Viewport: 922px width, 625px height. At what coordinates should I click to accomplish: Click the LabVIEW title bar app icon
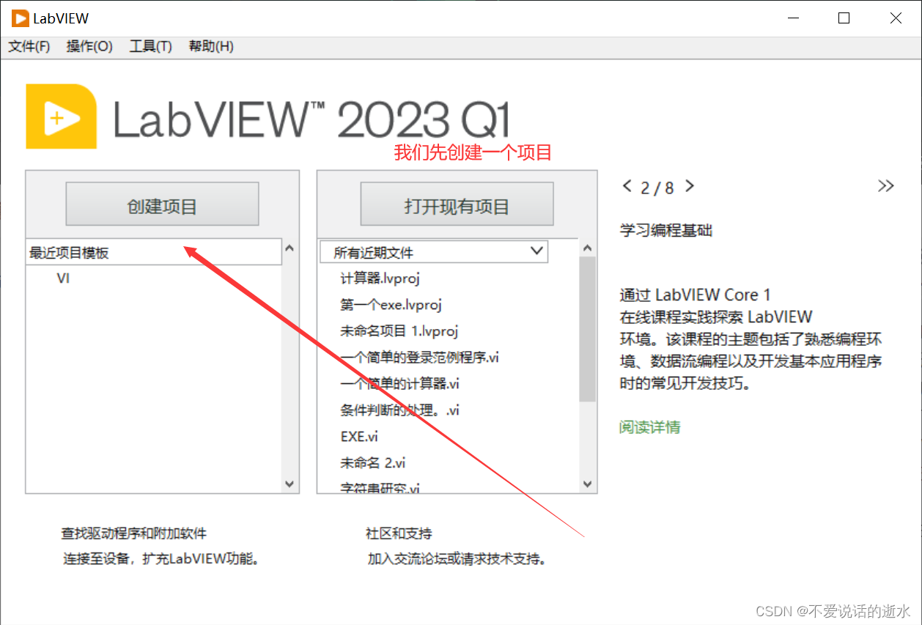click(x=20, y=18)
